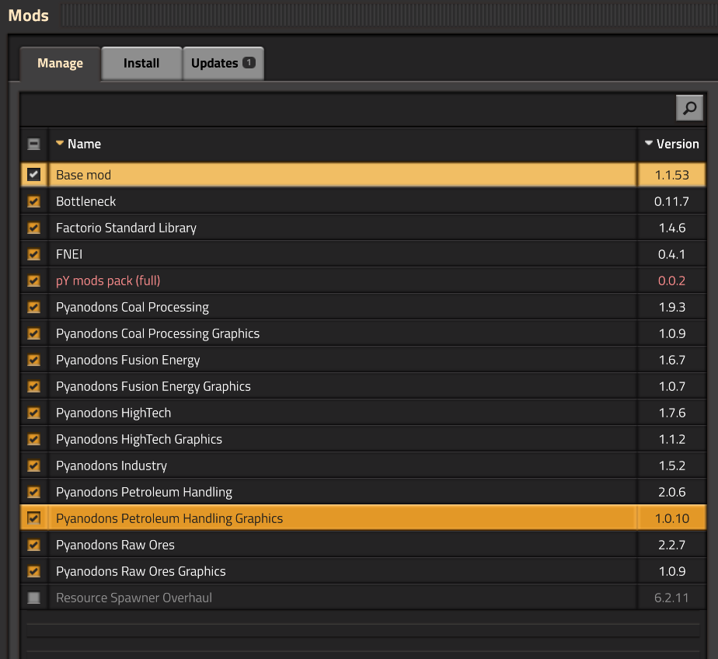This screenshot has height=659, width=718.
Task: Toggle pY mods pack (full) checkbox
Action: click(34, 281)
